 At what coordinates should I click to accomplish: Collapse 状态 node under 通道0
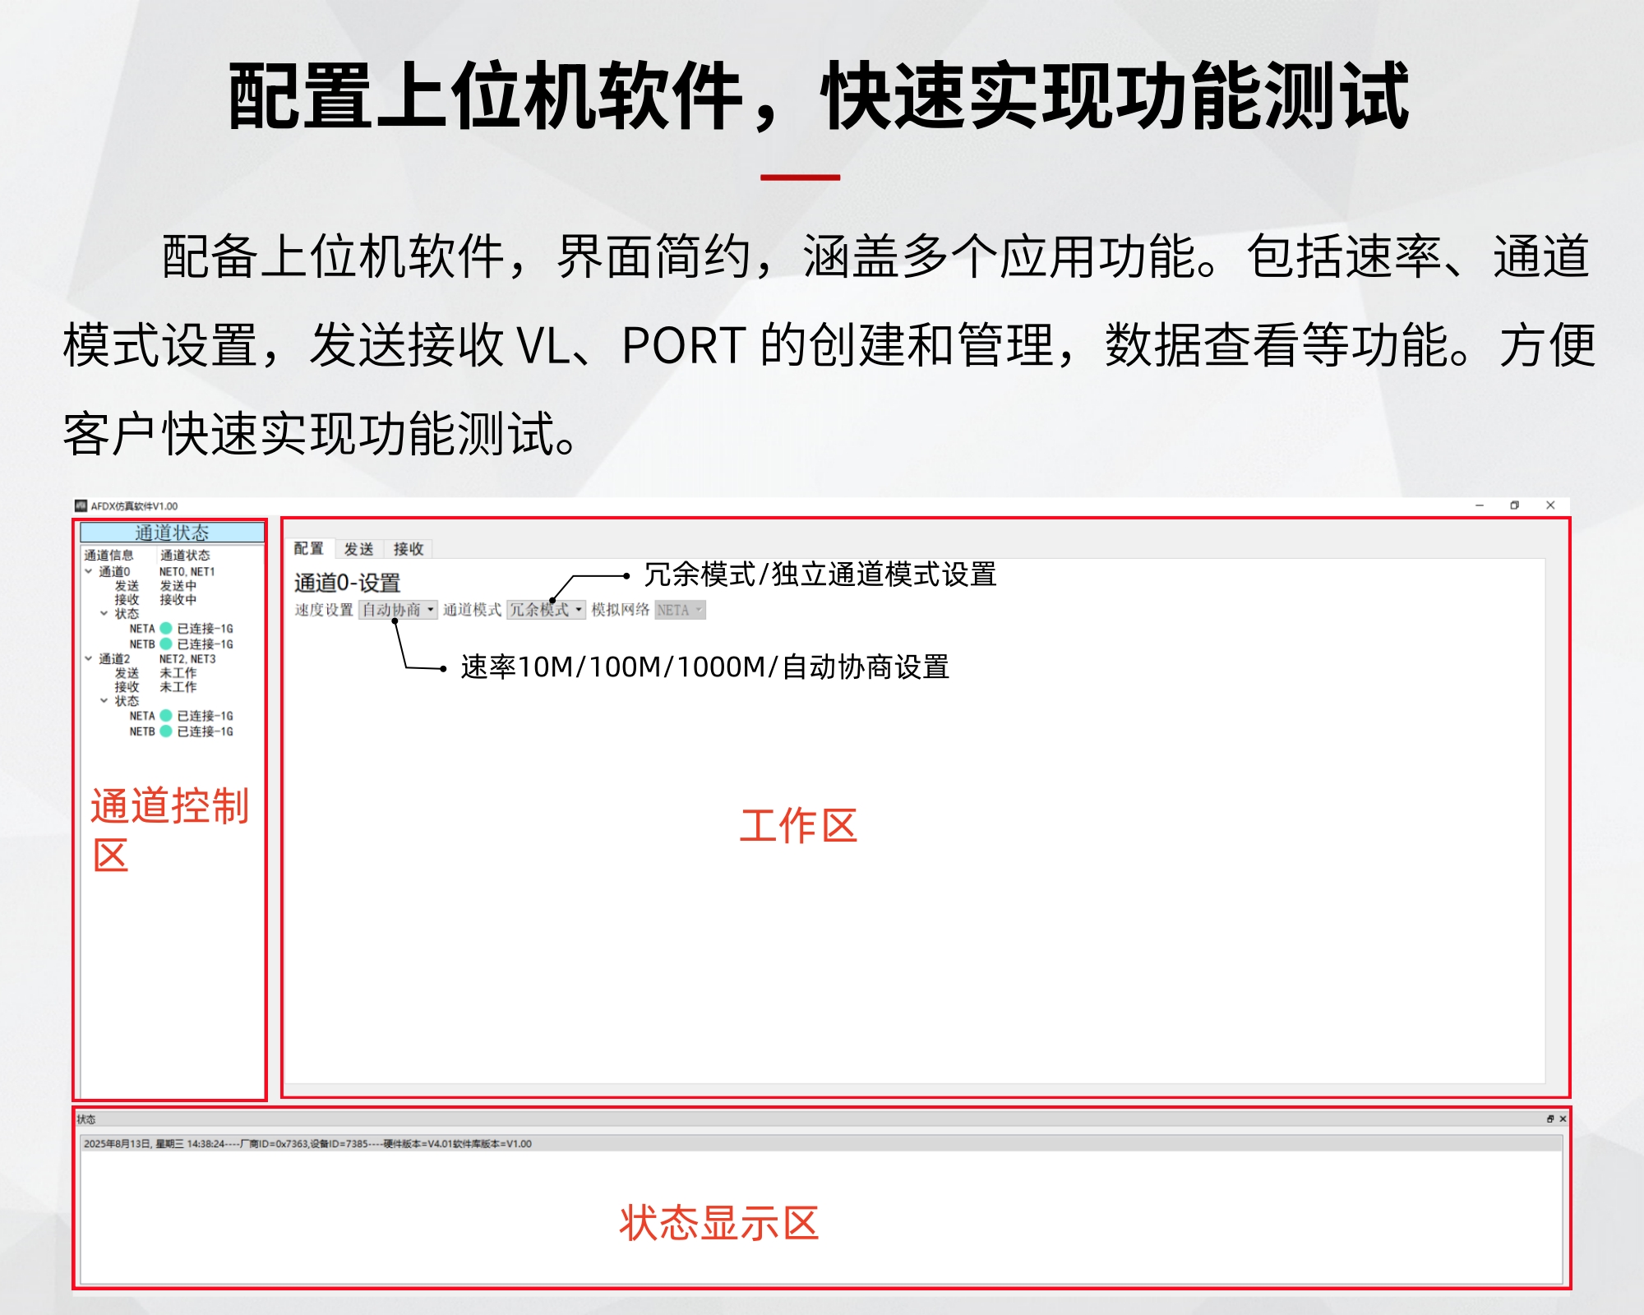104,613
